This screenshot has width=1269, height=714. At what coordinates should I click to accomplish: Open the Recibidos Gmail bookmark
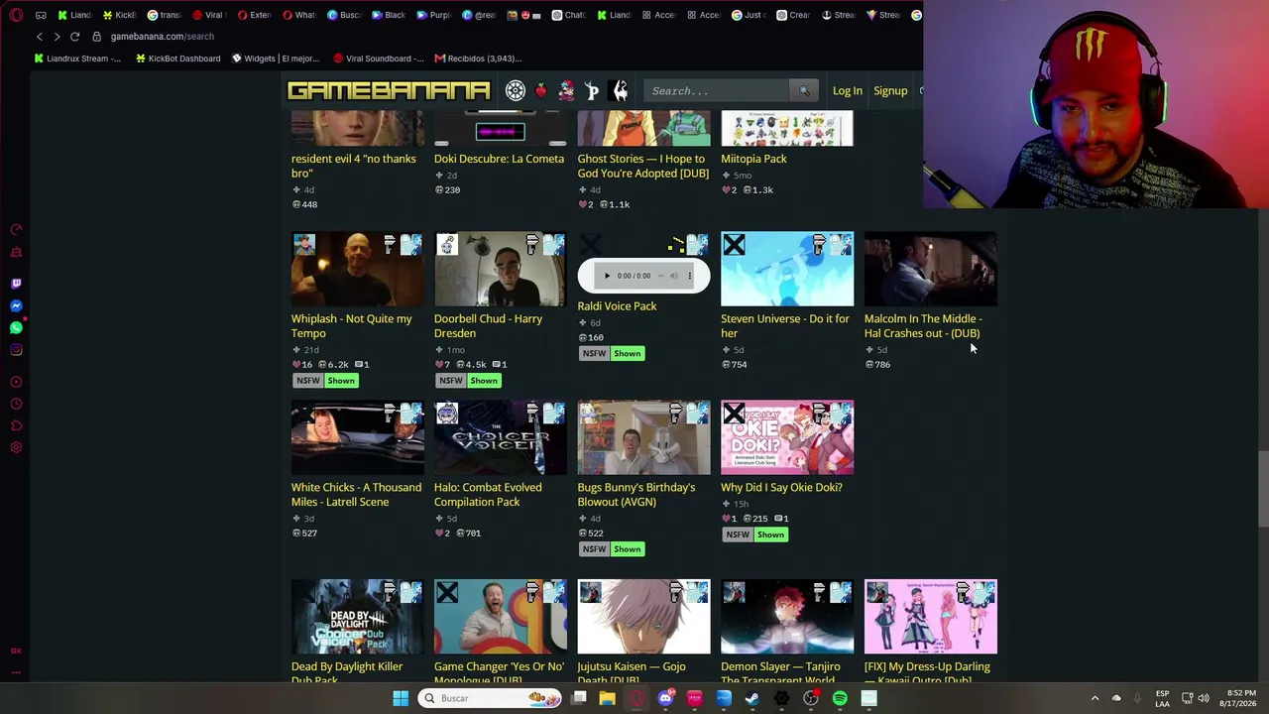pyautogui.click(x=478, y=59)
